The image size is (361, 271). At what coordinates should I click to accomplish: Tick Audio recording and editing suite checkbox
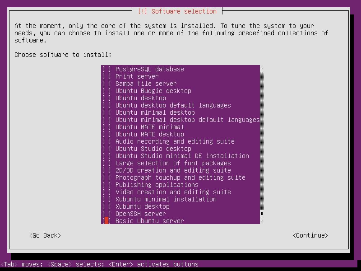tap(106, 141)
